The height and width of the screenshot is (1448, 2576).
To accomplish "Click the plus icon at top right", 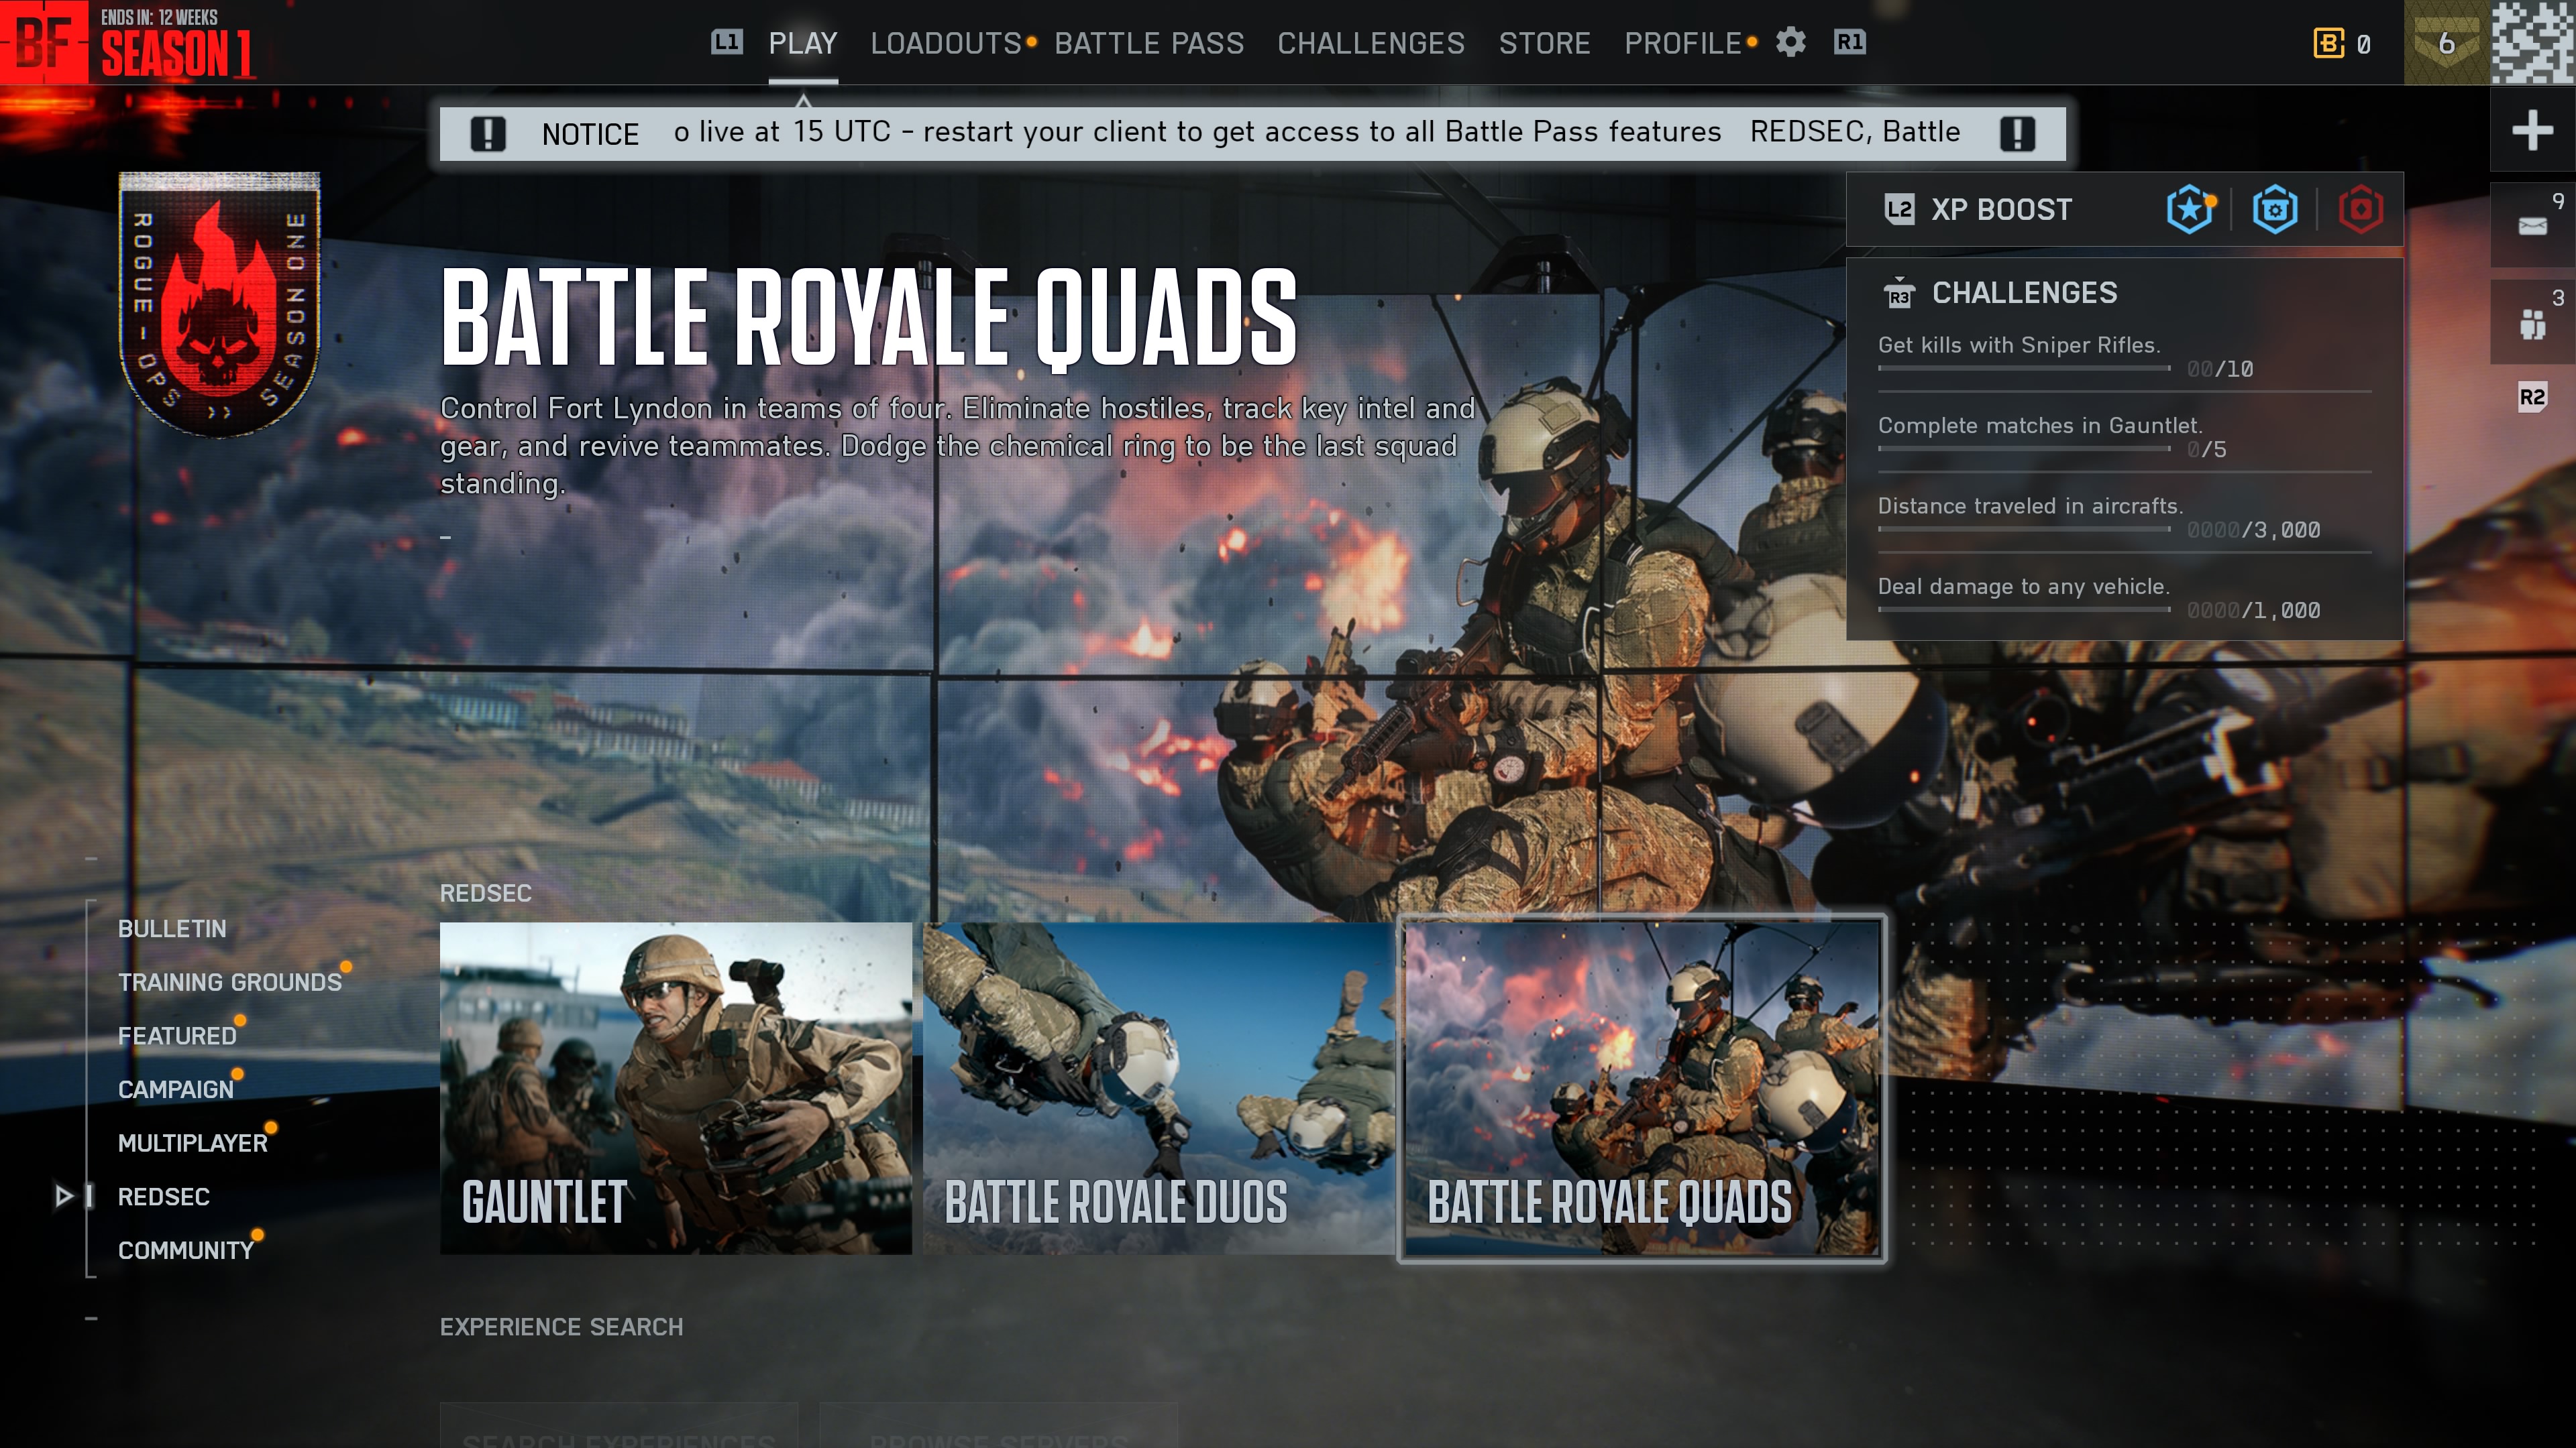I will click(2532, 130).
